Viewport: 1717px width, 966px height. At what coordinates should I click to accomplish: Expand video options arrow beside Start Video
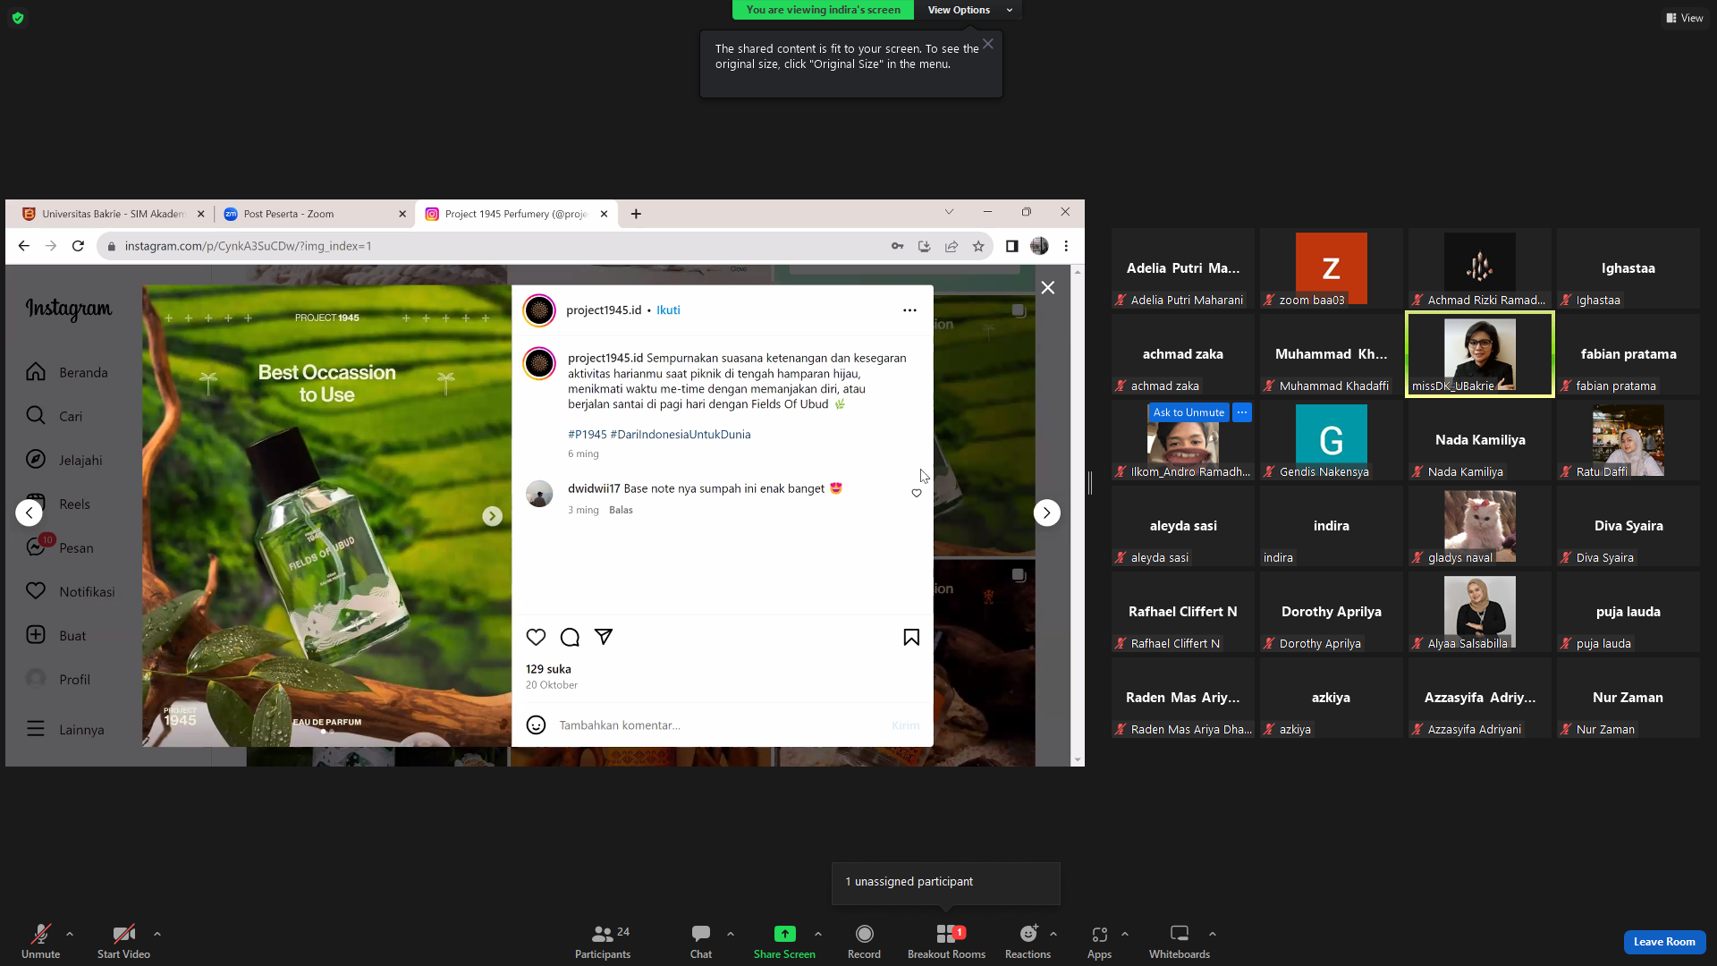click(157, 934)
